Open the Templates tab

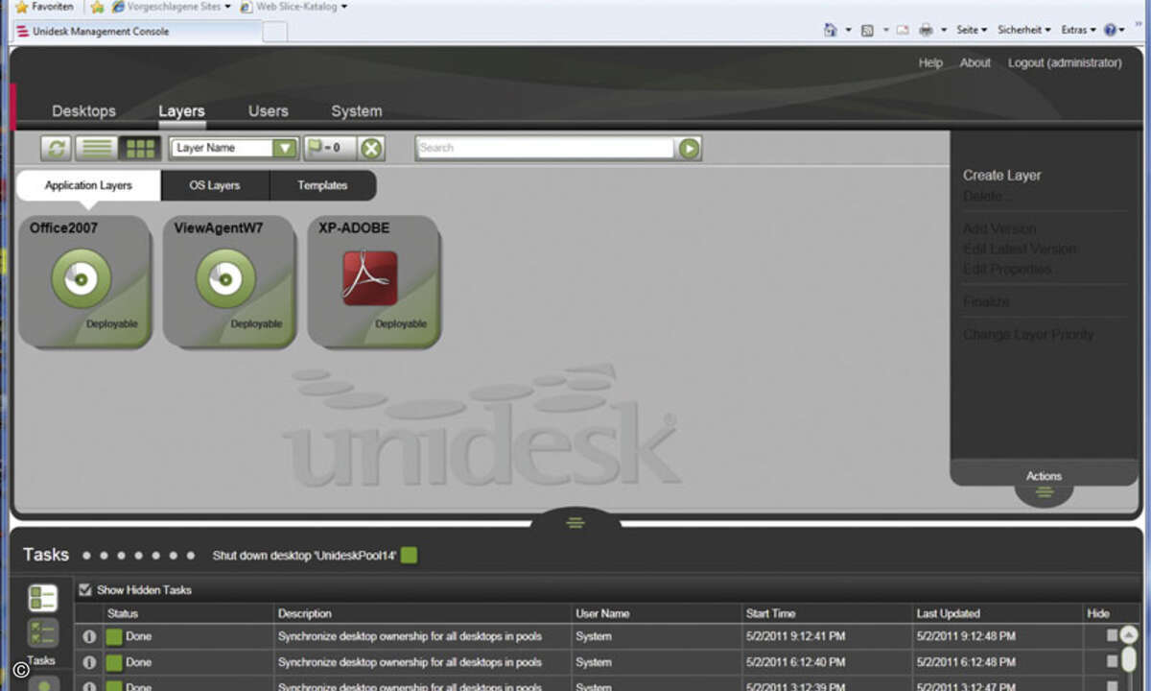(322, 185)
